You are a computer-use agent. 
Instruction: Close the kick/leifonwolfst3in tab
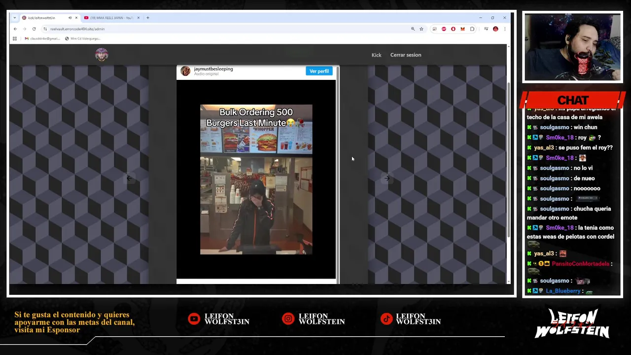[x=76, y=18]
